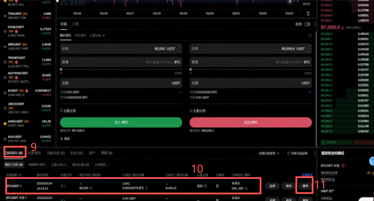Focus the sell-side 数量 BTC field

[x=251, y=62]
